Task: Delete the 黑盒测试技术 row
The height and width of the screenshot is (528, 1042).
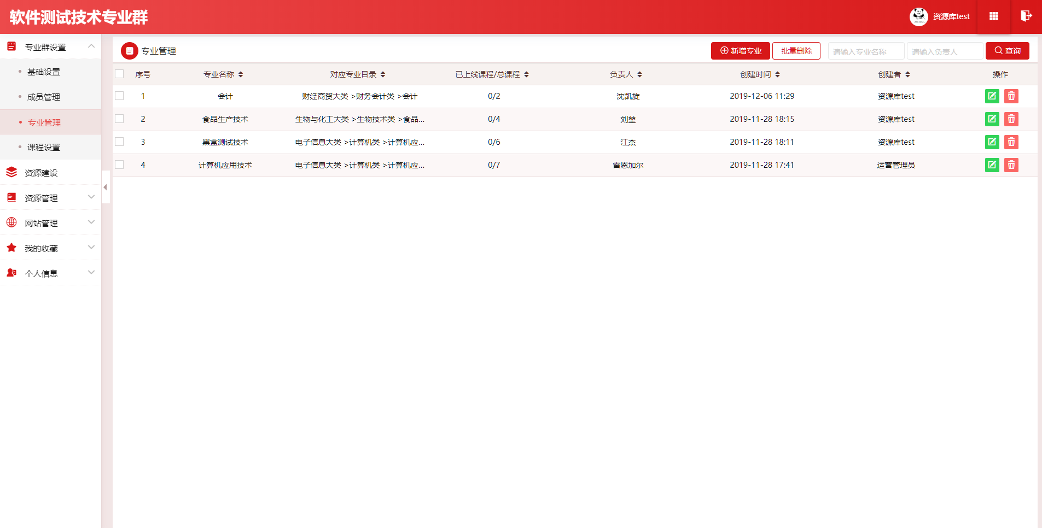Action: pyautogui.click(x=1011, y=142)
